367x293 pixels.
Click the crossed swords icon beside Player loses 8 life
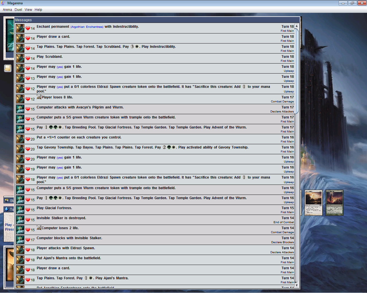tap(39, 97)
